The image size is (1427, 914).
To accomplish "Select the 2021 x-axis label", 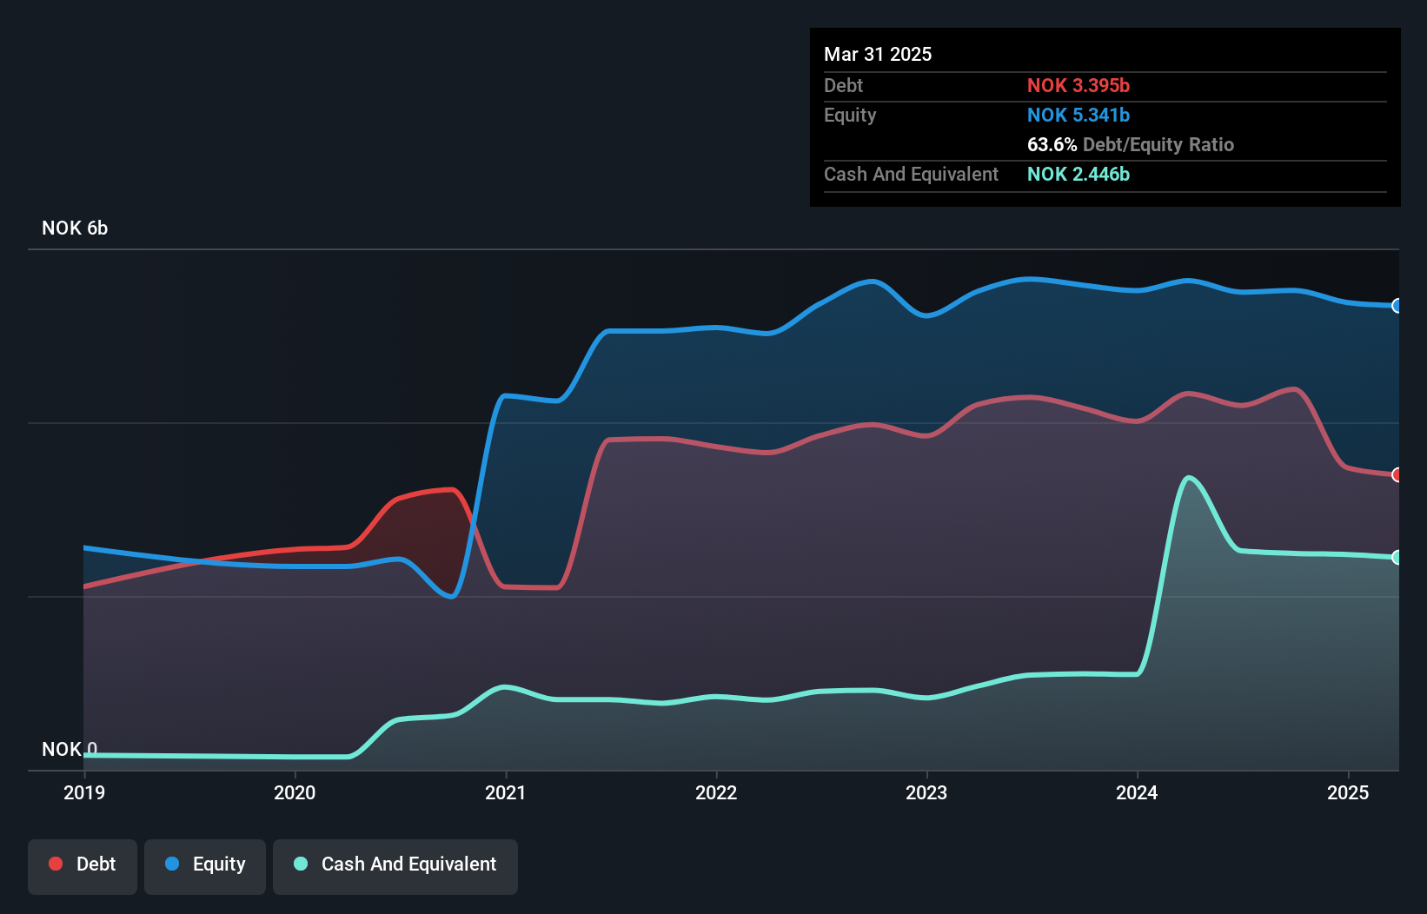I will click(506, 792).
